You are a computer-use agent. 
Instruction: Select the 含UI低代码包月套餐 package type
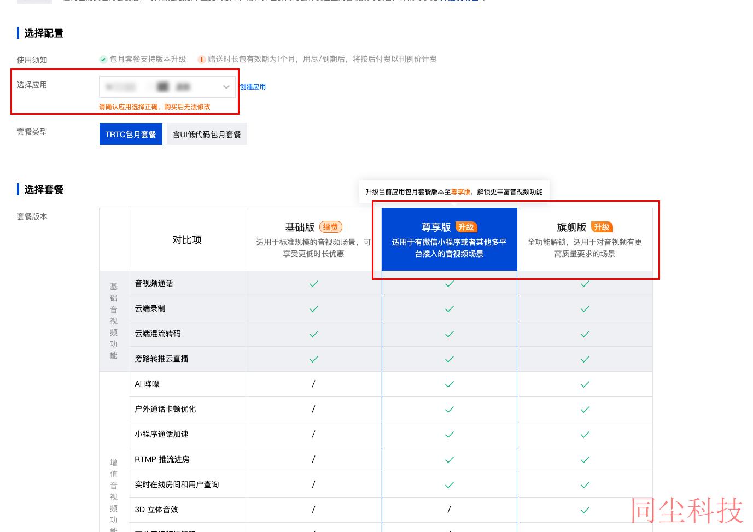(207, 134)
